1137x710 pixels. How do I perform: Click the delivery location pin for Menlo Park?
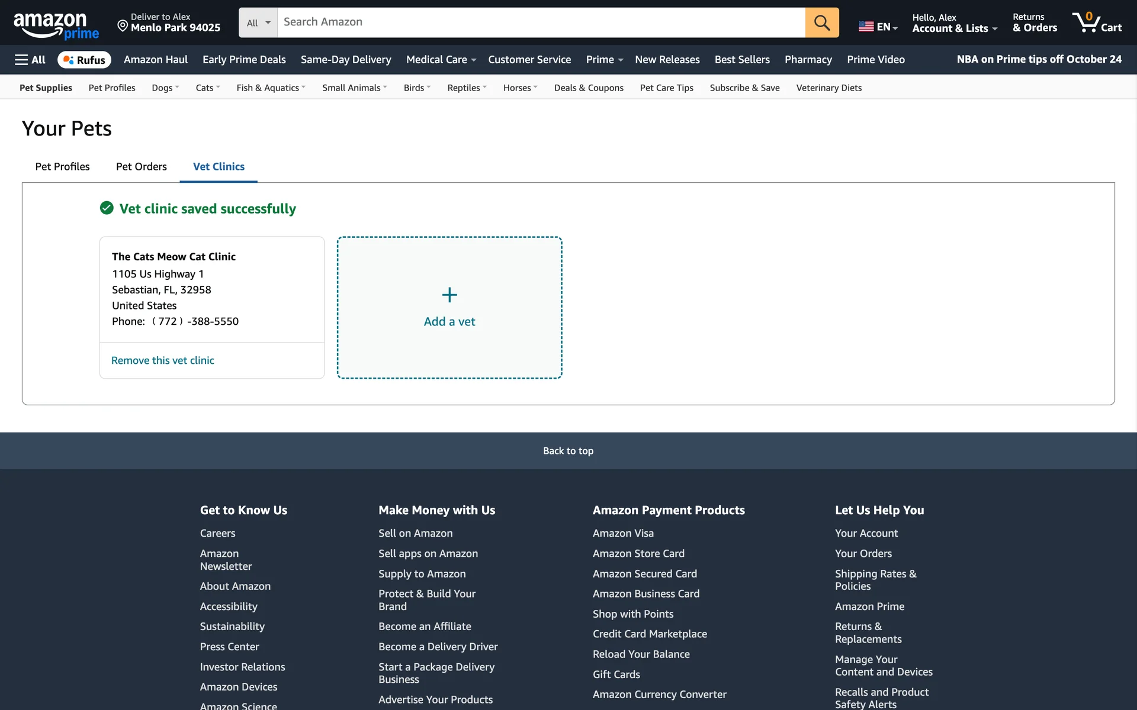(x=123, y=25)
